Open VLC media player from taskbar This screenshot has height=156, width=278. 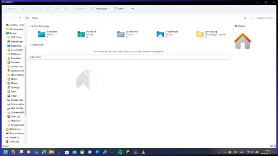pyautogui.click(x=143, y=152)
